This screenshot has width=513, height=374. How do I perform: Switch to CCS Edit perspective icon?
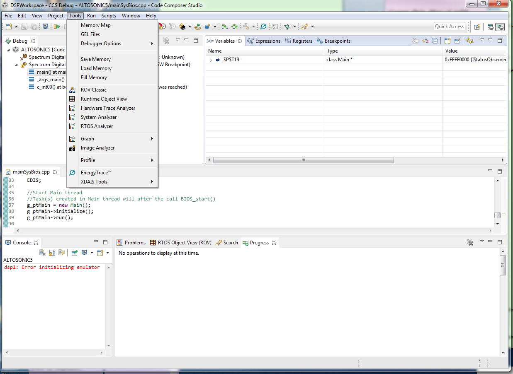(x=490, y=27)
